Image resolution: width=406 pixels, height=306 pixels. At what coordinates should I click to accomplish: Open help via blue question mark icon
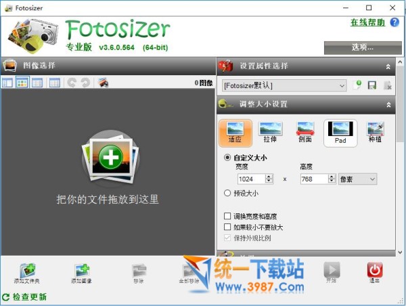tap(394, 22)
